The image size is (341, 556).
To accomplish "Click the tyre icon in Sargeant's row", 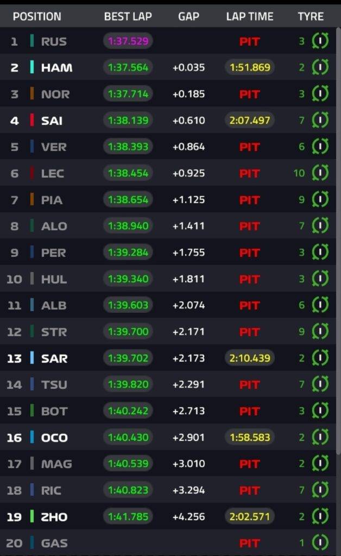I will [320, 358].
